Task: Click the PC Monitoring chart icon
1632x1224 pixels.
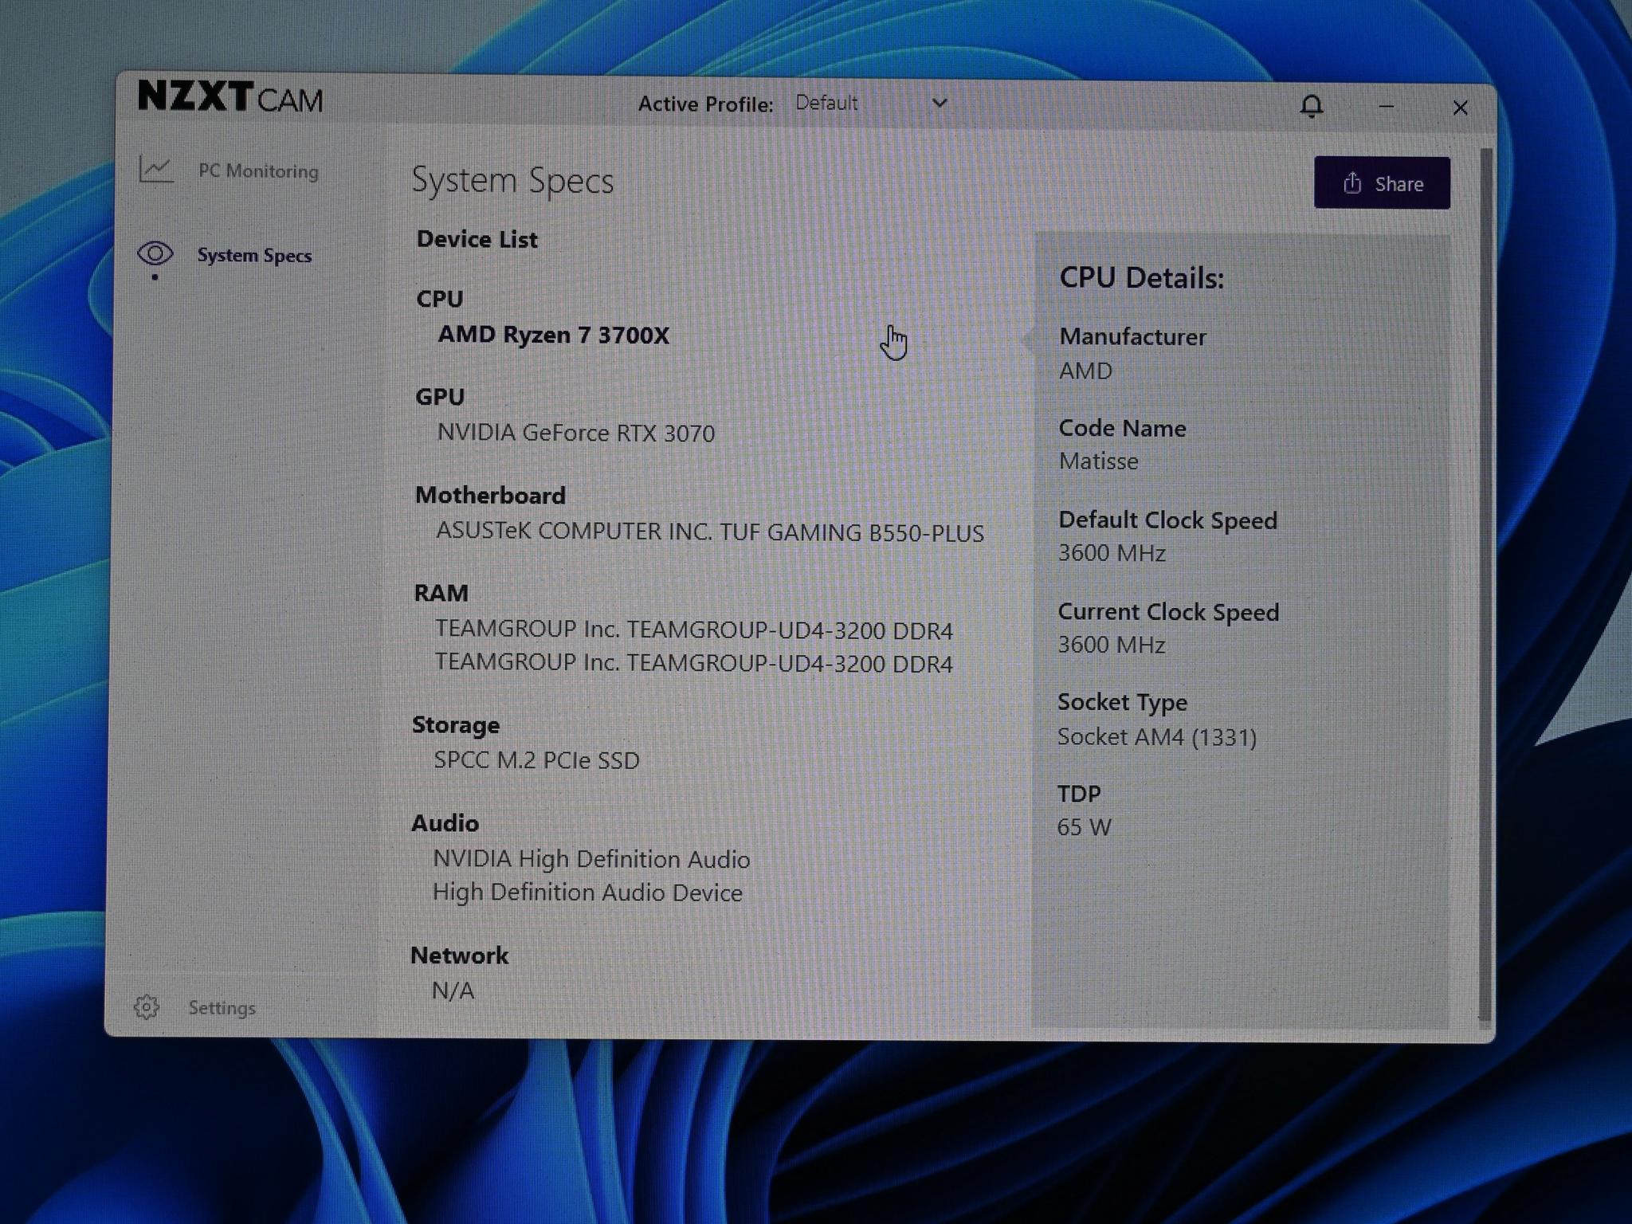Action: [156, 169]
